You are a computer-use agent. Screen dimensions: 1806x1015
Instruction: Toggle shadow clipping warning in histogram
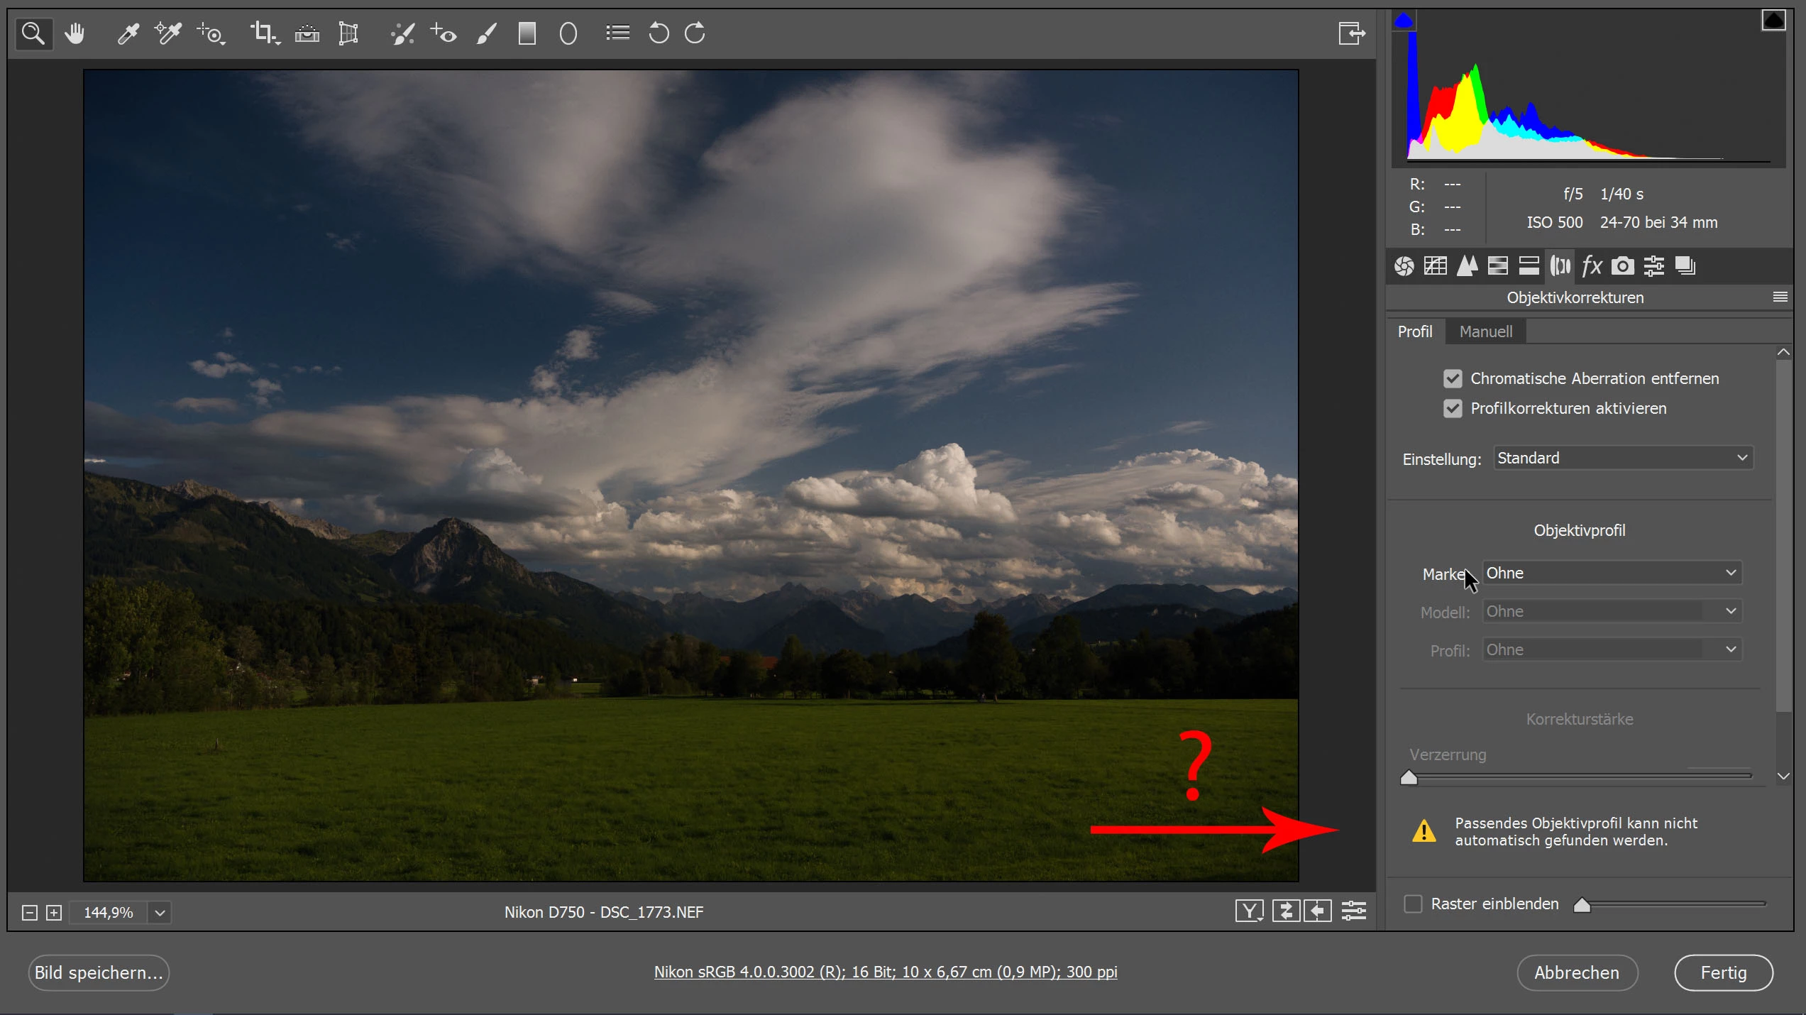(1404, 21)
